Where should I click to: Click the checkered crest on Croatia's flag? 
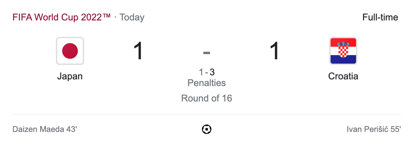point(343,50)
